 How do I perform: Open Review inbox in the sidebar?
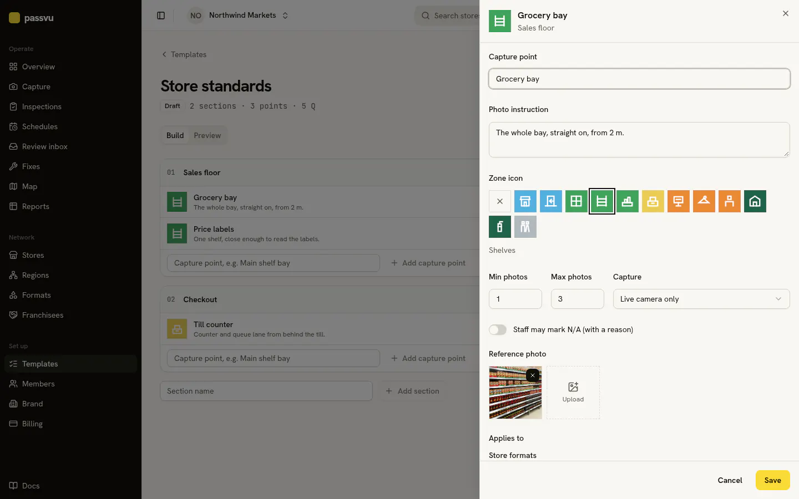[x=70, y=146]
